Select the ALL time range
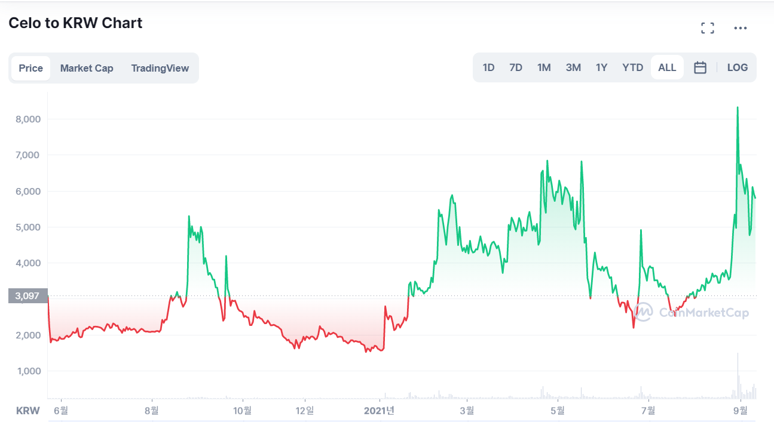 tap(667, 67)
